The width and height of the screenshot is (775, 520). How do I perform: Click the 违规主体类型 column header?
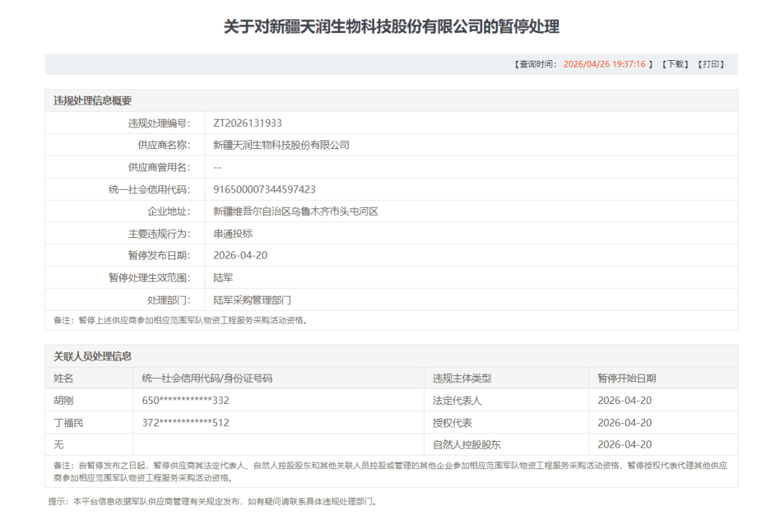point(461,378)
